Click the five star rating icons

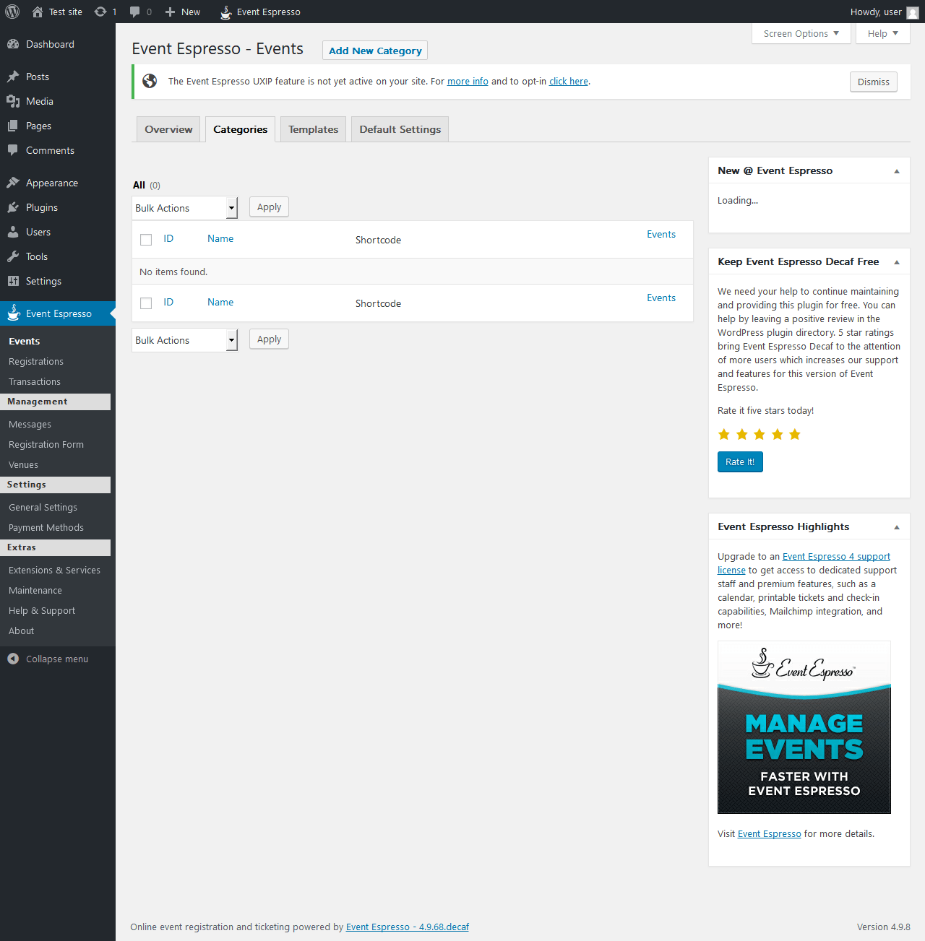[x=759, y=434]
